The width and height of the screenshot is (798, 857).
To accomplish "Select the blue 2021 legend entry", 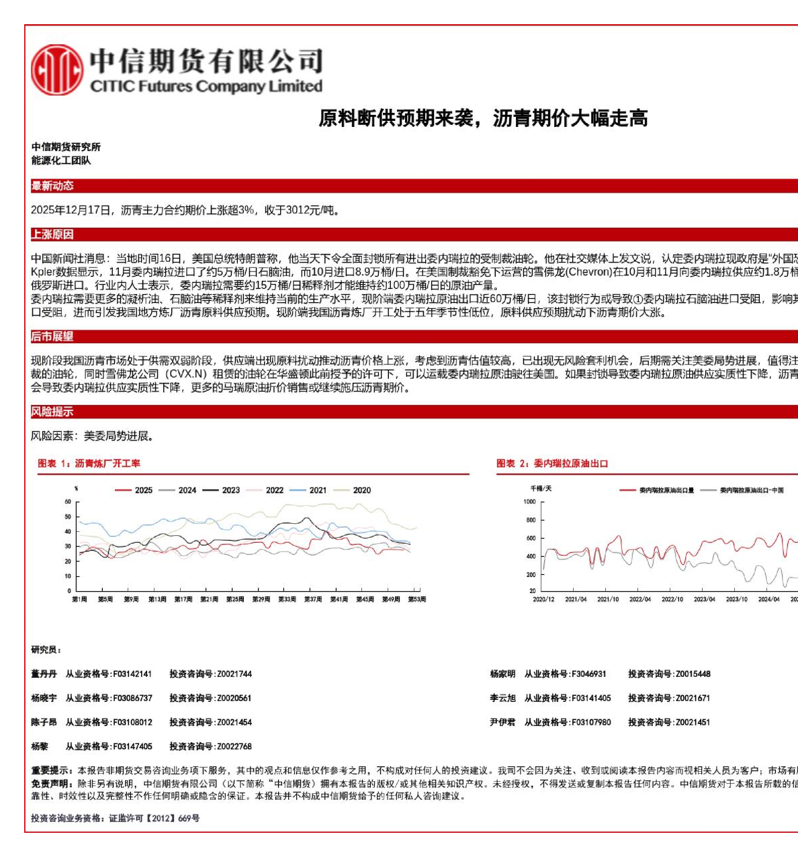I will 310,490.
